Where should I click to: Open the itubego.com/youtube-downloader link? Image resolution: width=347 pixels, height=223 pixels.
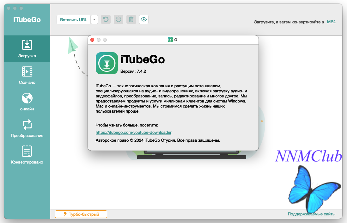pos(133,133)
